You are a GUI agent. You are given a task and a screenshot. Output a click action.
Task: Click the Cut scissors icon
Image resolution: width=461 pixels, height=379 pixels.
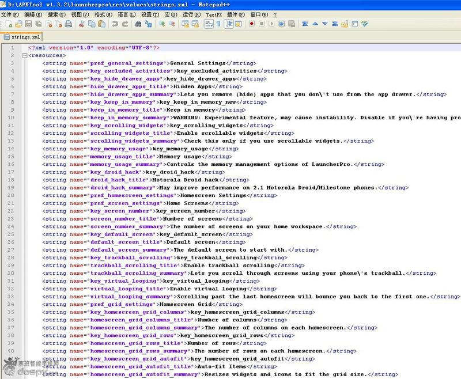click(82, 24)
